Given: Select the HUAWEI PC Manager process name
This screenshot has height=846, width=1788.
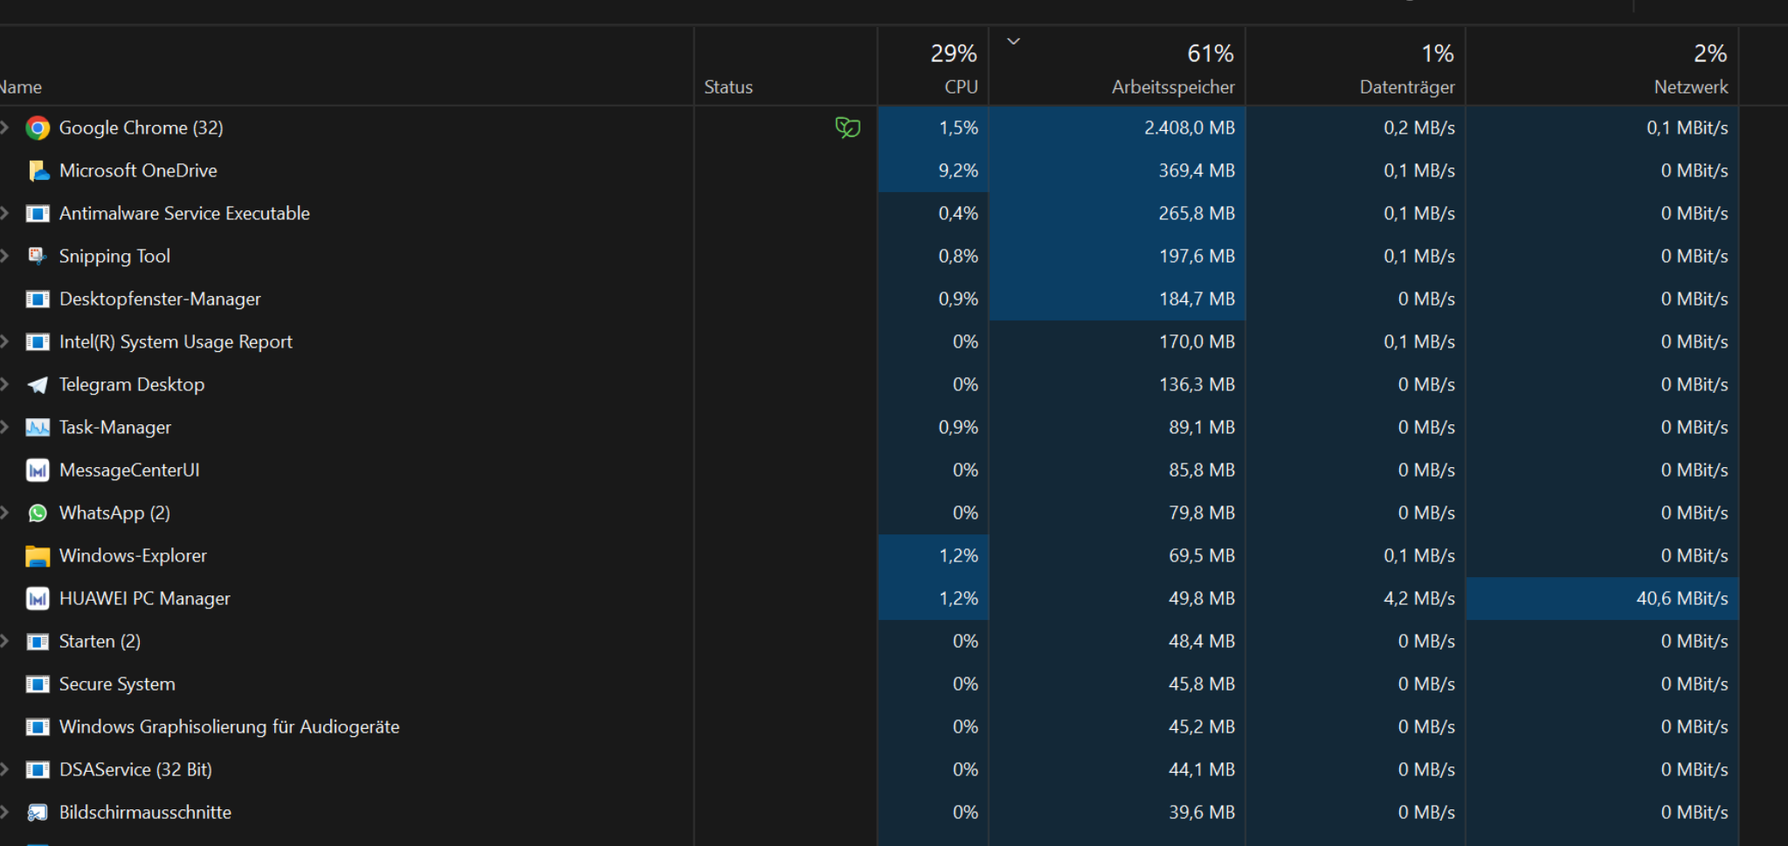Looking at the screenshot, I should (x=145, y=598).
